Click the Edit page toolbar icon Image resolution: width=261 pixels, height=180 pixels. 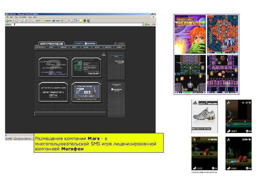click(76, 21)
